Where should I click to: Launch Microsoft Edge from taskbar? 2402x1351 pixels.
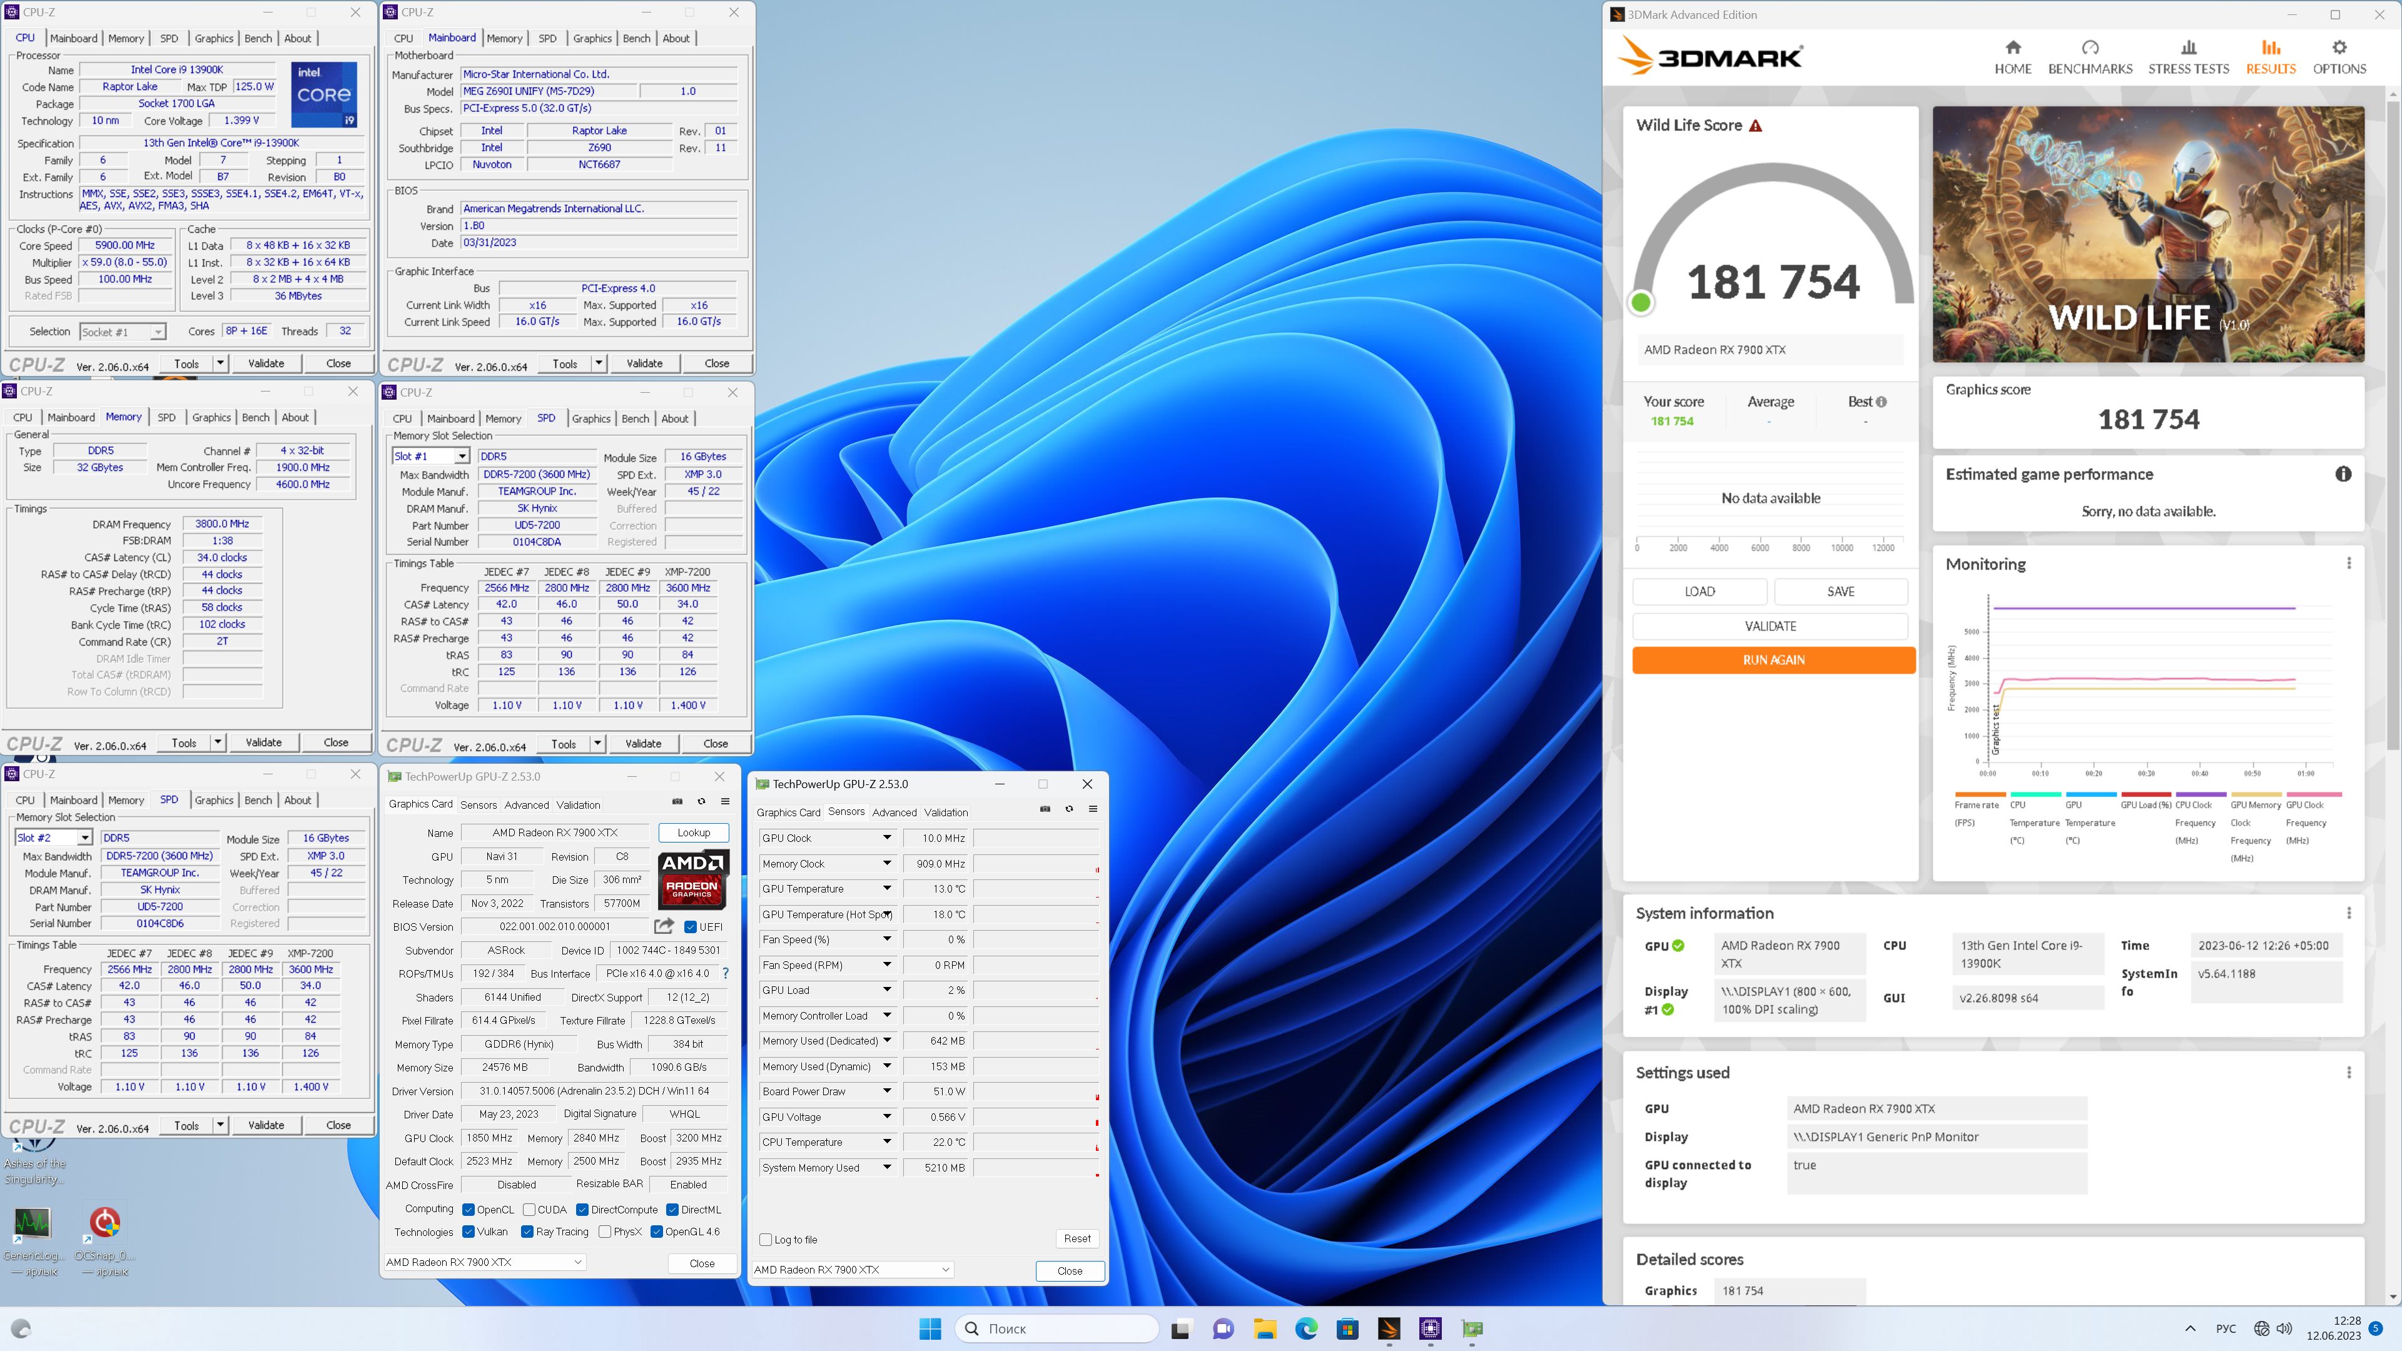point(1306,1328)
